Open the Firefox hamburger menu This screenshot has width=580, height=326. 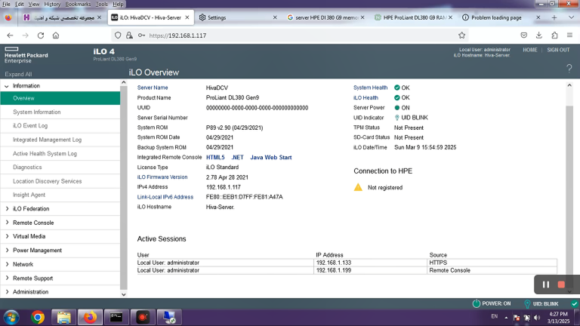[569, 35]
